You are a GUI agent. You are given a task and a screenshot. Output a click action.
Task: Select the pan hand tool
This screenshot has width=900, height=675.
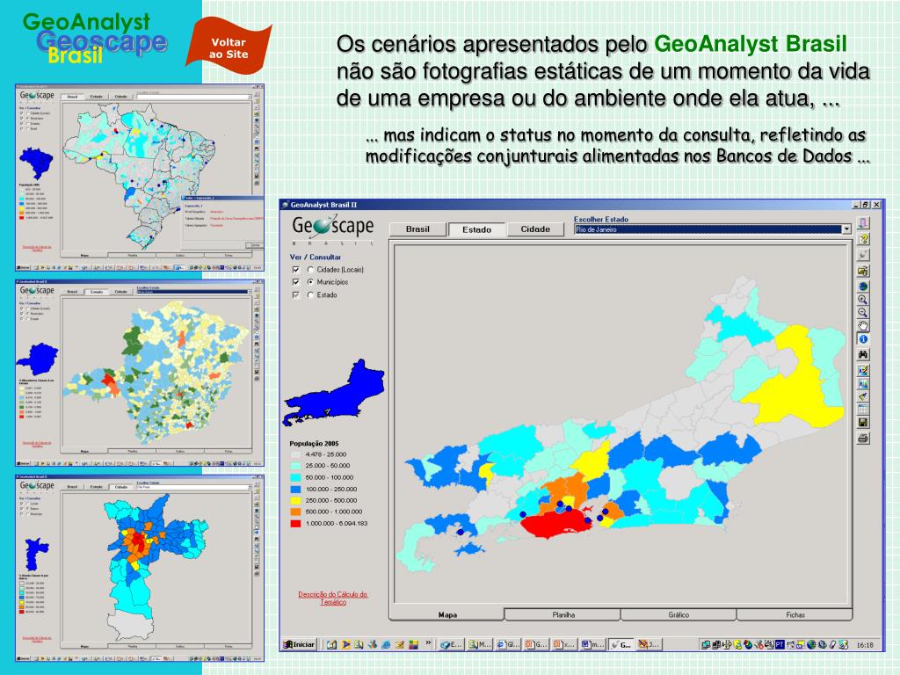pyautogui.click(x=863, y=325)
